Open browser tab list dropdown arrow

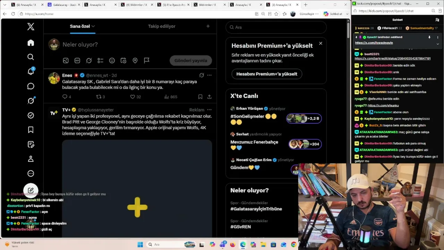(5, 5)
